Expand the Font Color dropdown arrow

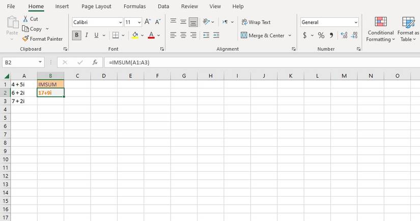(x=158, y=35)
